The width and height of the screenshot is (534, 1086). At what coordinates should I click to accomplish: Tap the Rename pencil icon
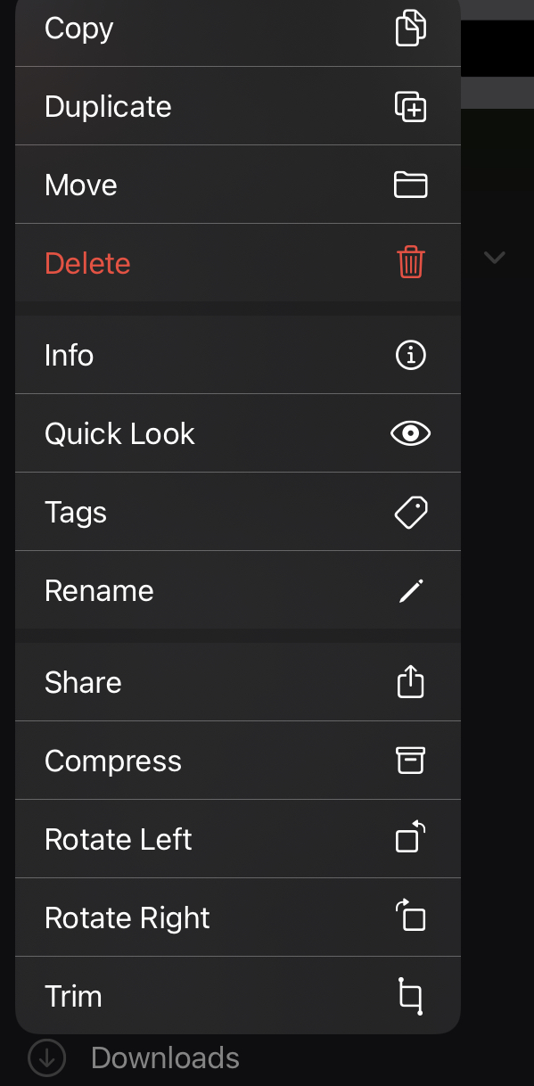[411, 591]
